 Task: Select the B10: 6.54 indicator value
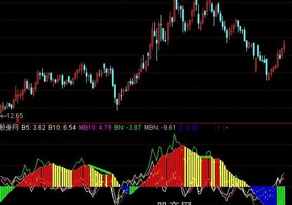(x=62, y=128)
